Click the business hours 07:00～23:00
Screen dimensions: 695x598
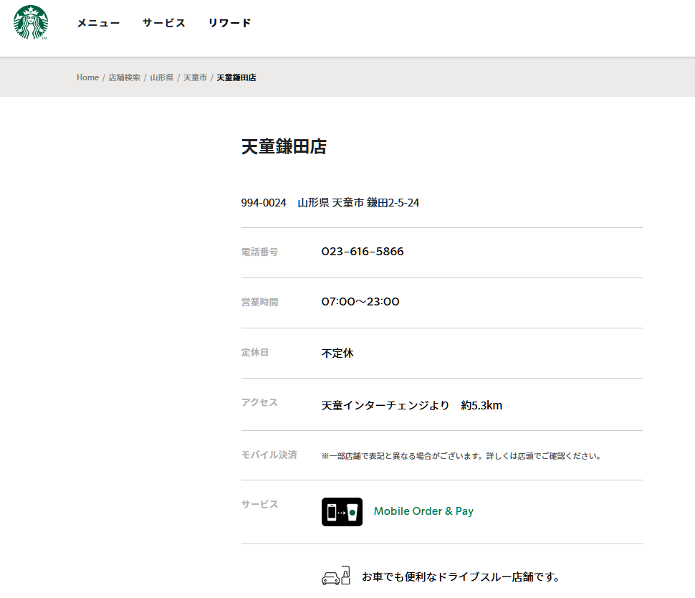pyautogui.click(x=360, y=302)
